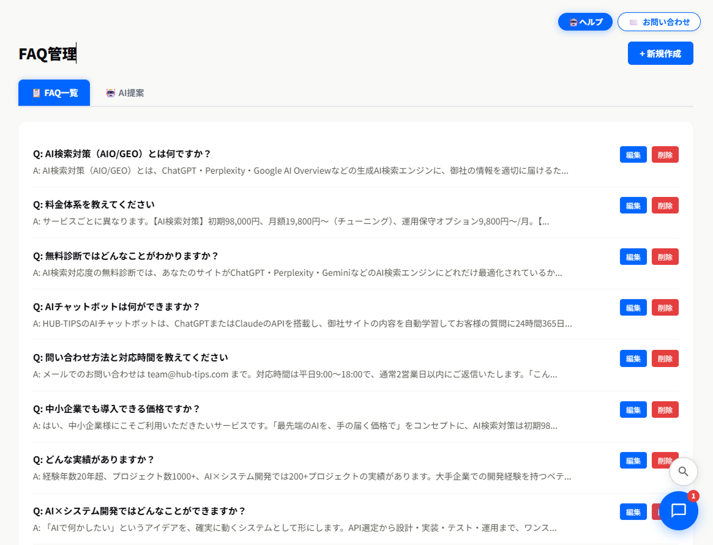The image size is (713, 545).
Task: Delete the 料金体系 FAQ entry
Action: [x=665, y=205]
